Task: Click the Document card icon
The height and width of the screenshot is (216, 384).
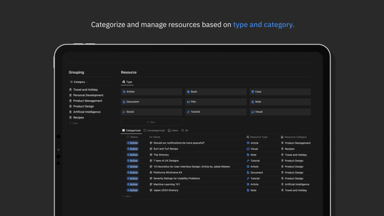Action: [x=124, y=102]
